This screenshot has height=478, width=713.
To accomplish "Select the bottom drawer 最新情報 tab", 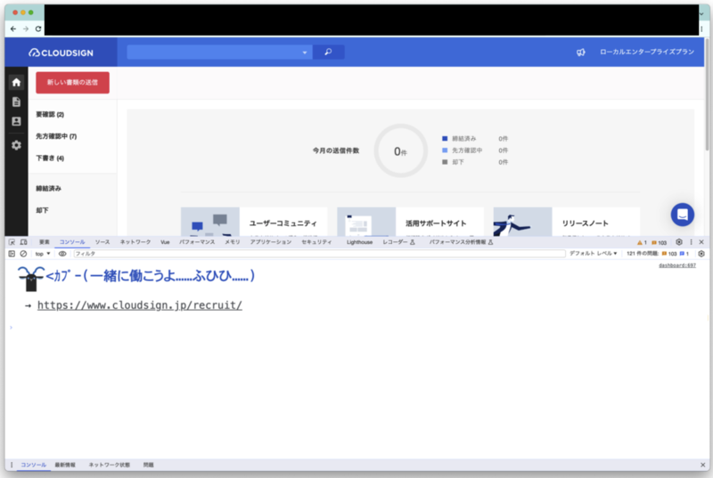I will [x=65, y=465].
